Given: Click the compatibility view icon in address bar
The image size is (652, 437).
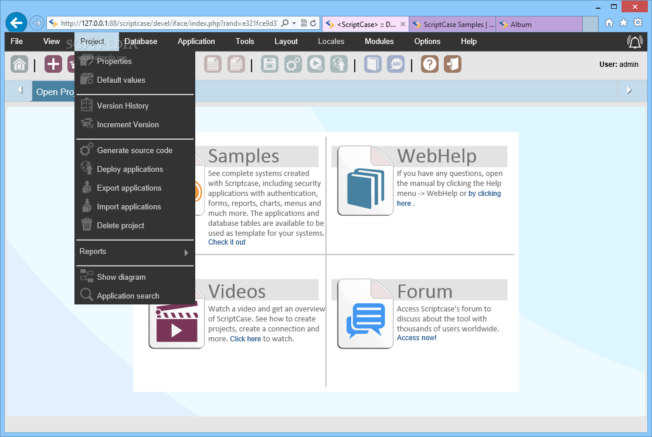Looking at the screenshot, I should [x=304, y=23].
